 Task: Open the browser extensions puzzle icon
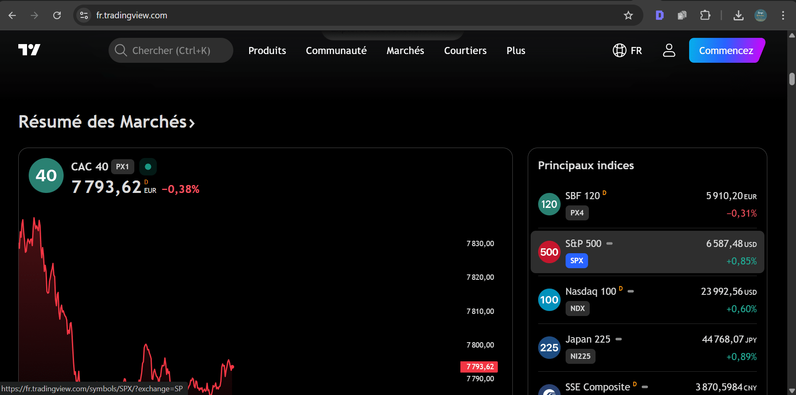[x=705, y=15]
